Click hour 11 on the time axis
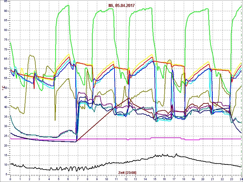 116,178
